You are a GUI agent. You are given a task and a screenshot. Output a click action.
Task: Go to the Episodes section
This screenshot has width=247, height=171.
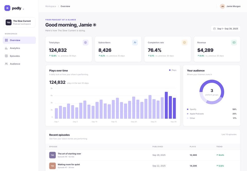click(x=19, y=56)
